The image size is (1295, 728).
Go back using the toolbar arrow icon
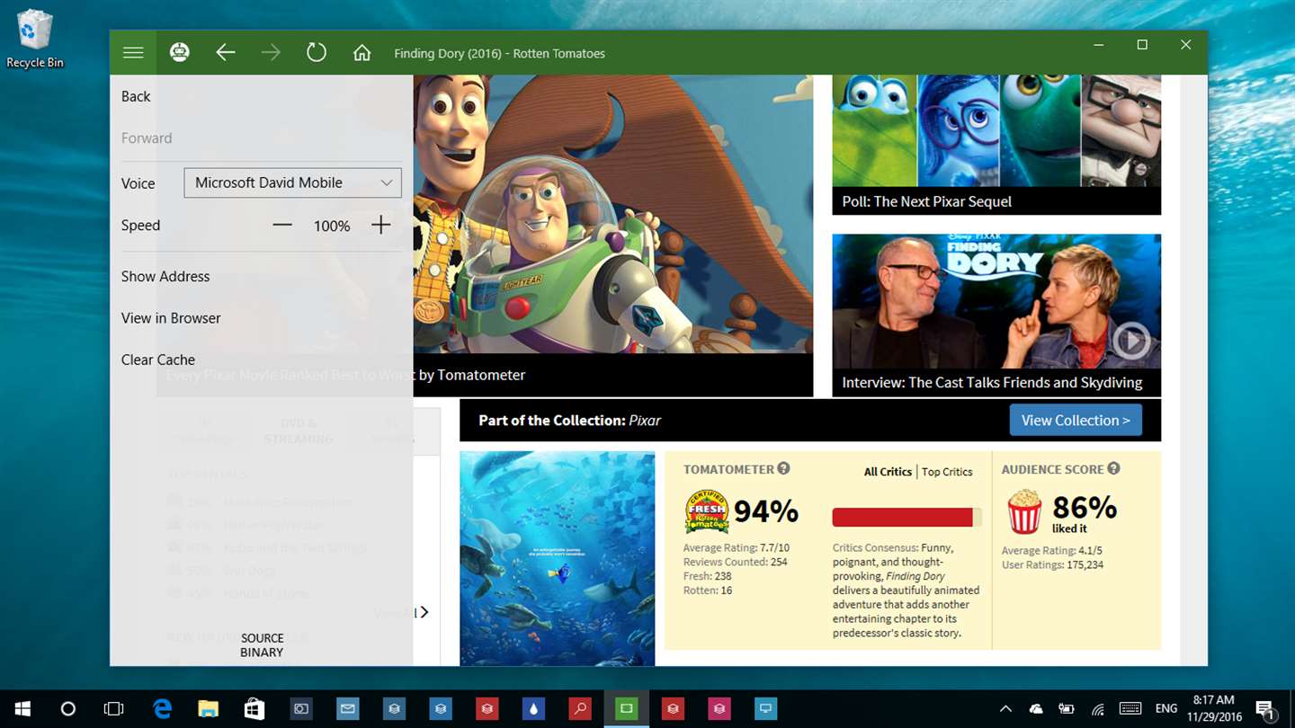coord(226,53)
